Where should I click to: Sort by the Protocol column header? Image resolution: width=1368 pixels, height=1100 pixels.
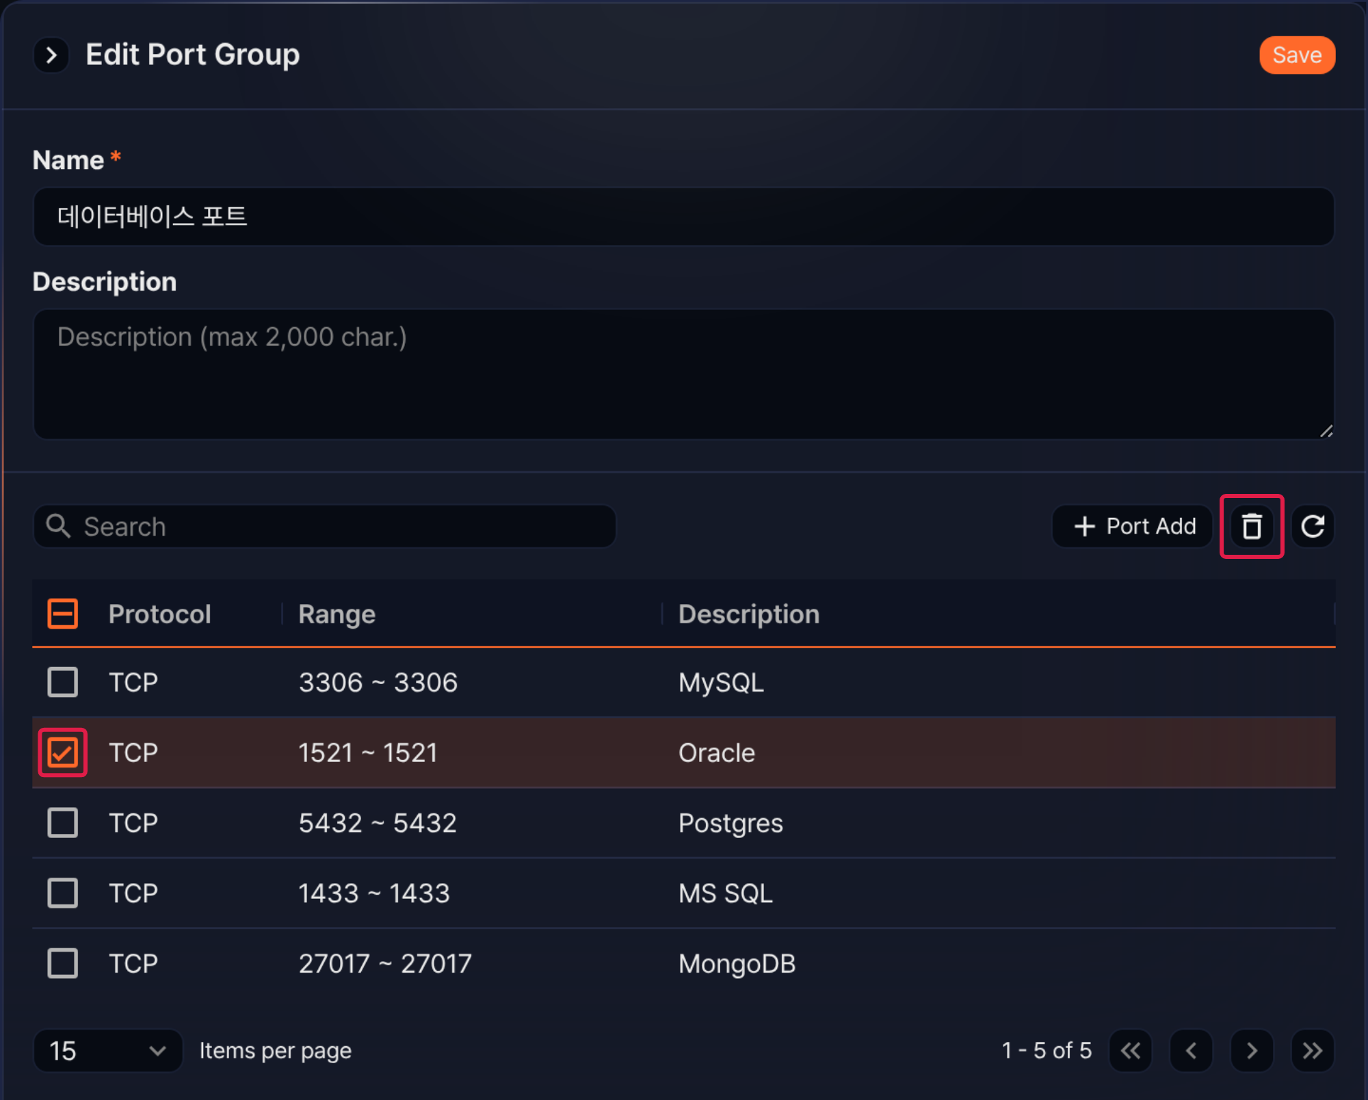point(159,614)
